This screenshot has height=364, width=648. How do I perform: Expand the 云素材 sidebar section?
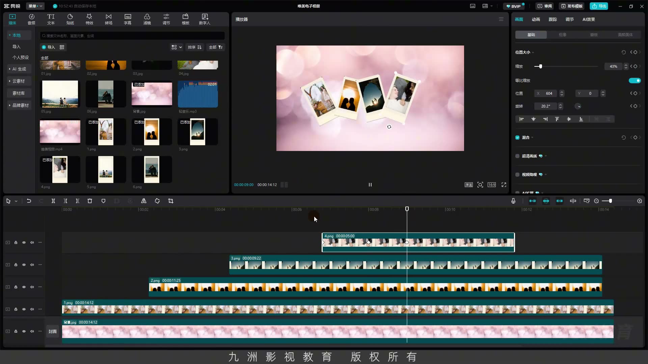[19, 81]
